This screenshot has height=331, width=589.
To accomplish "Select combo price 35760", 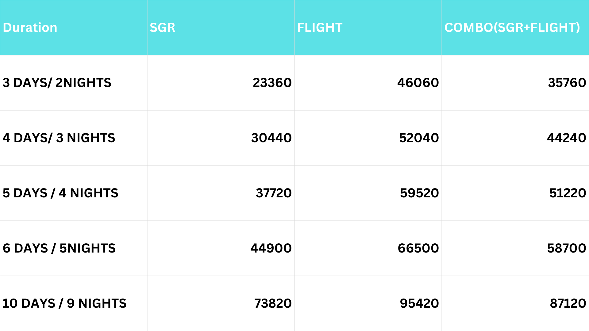I will click(x=567, y=83).
